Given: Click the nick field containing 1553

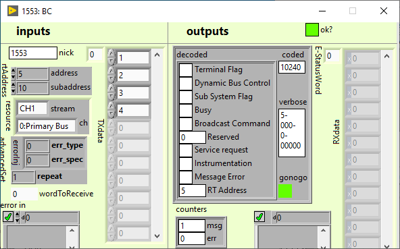Looking at the screenshot, I should click(33, 53).
